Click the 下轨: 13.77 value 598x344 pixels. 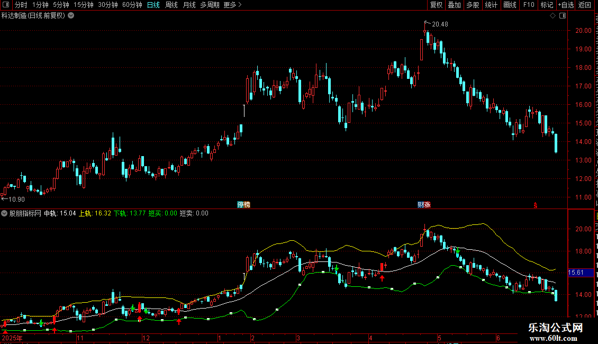point(130,214)
